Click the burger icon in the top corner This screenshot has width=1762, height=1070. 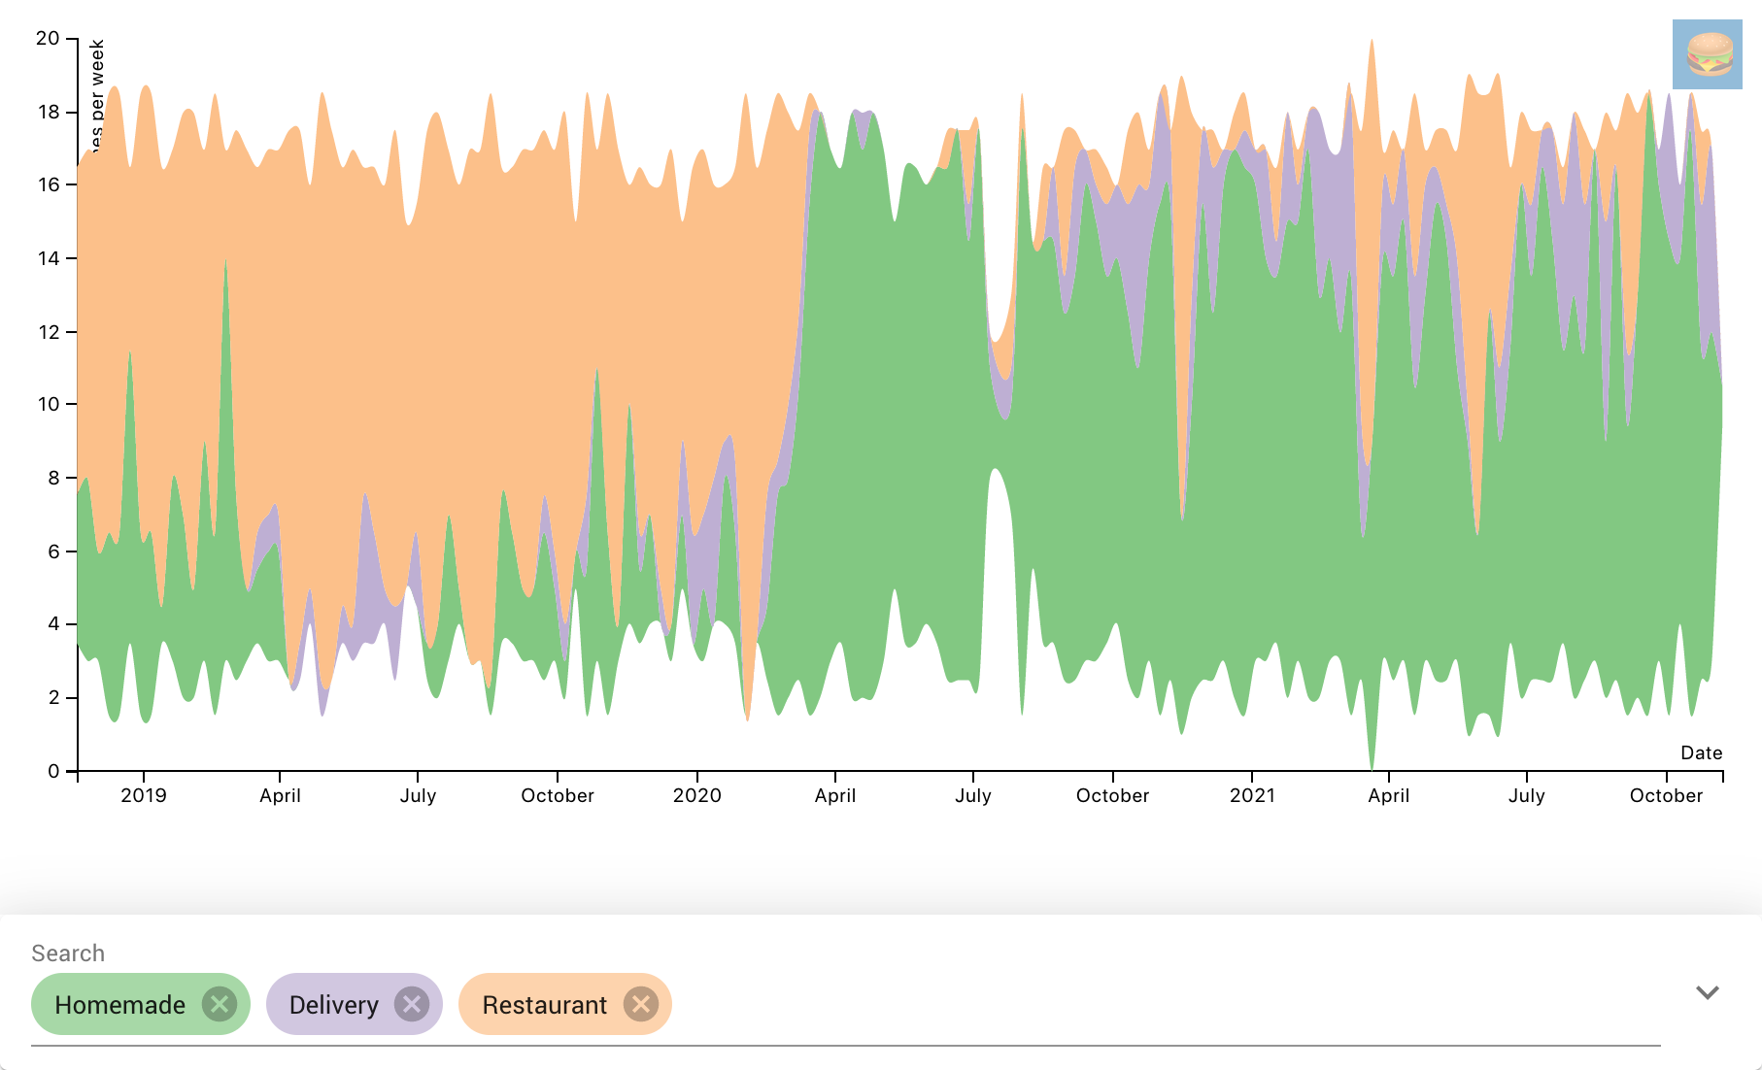point(1707,54)
